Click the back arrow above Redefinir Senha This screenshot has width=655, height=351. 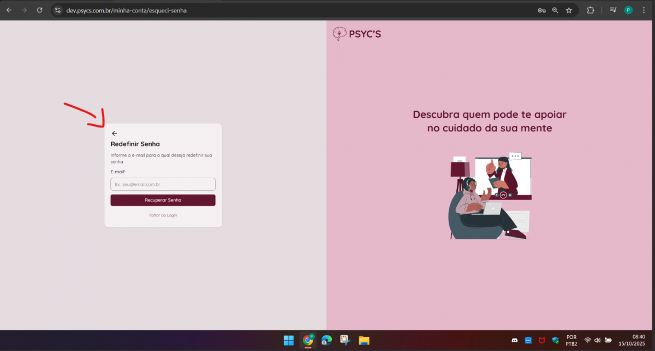[115, 134]
